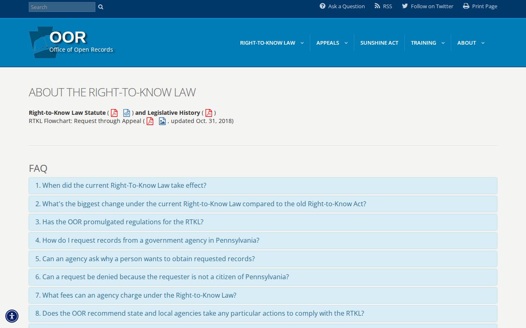Expand the Appeals dropdown chevron
Screen dimensions: 526x328
click(x=346, y=43)
